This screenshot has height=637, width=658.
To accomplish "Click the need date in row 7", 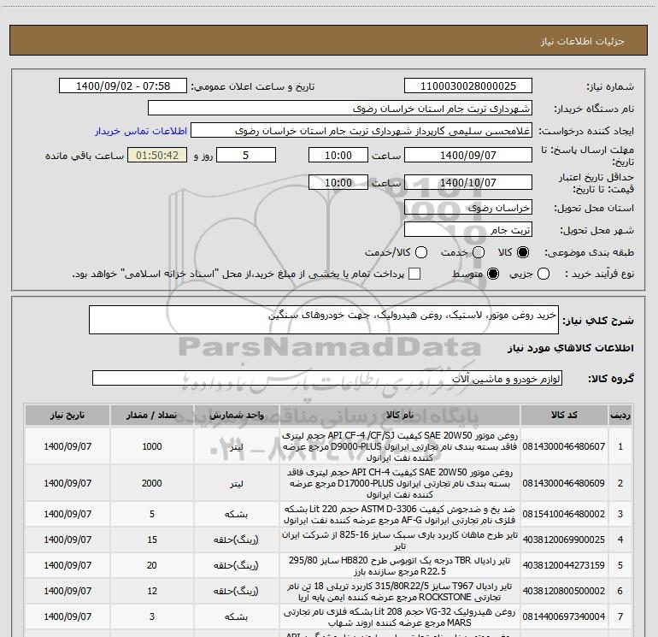I will tap(68, 616).
